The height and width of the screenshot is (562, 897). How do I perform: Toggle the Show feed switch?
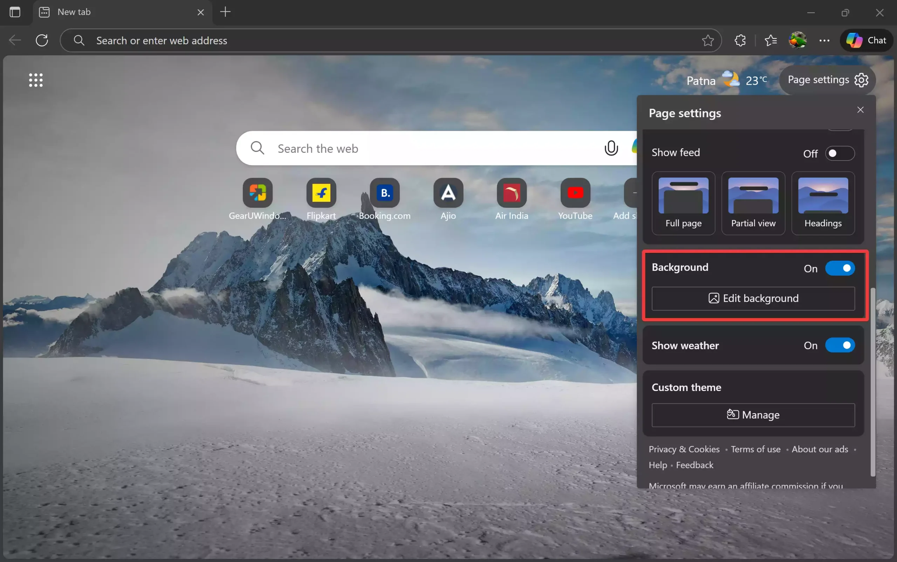coord(840,153)
